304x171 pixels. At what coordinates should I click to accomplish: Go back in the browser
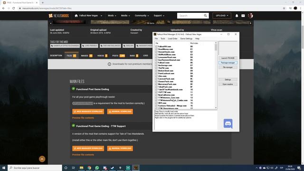pyautogui.click(x=3, y=9)
